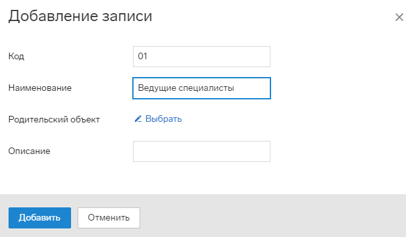Focus the Код input field
Image resolution: width=406 pixels, height=237 pixels.
tap(201, 57)
